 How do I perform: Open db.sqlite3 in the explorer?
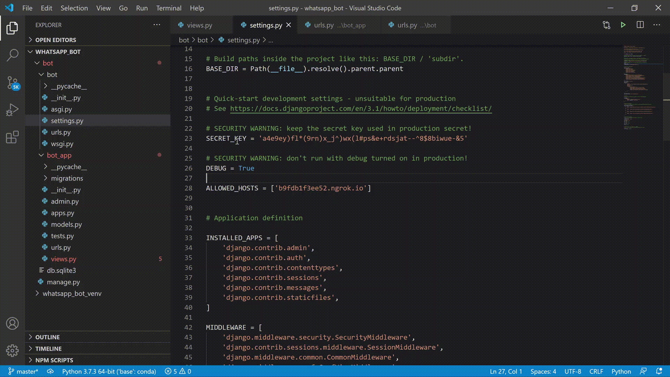[61, 271]
